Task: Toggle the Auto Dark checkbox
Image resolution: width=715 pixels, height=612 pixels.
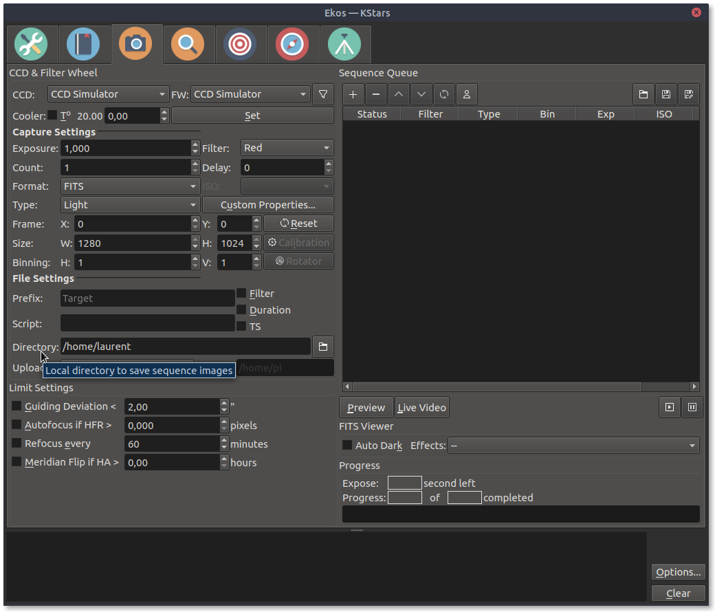Action: [347, 446]
